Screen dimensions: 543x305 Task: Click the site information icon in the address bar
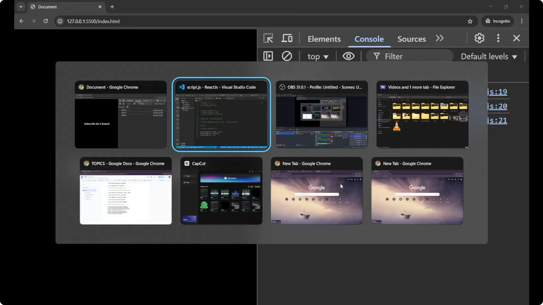(60, 21)
